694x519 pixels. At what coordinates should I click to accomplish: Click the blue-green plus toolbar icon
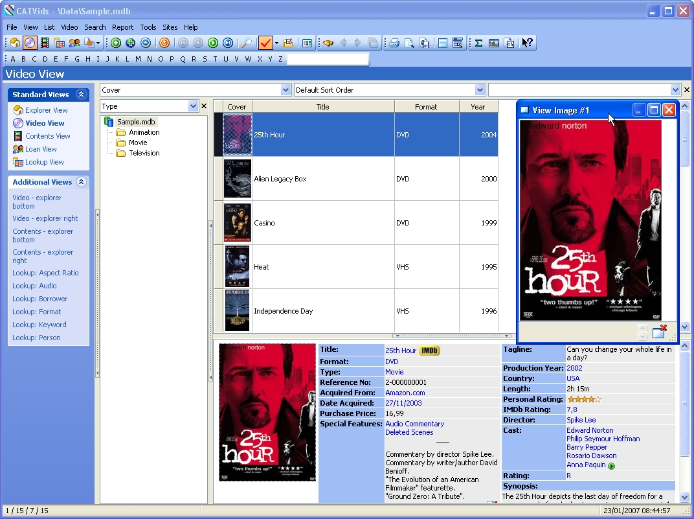coord(131,43)
